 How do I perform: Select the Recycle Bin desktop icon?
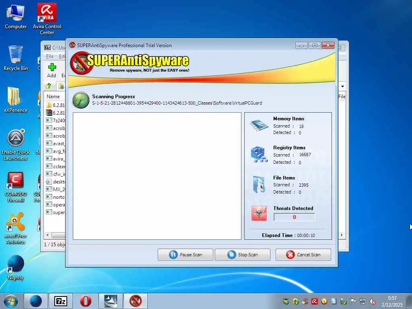(16, 58)
